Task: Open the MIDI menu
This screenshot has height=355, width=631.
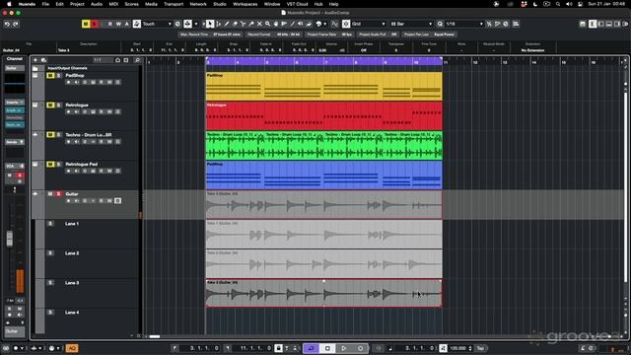Action: point(114,4)
